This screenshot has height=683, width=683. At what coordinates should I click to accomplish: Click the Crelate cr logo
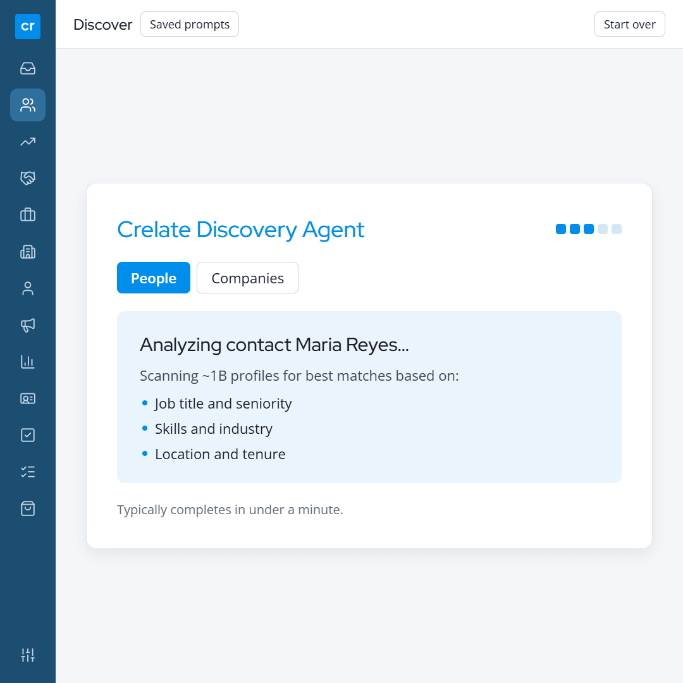click(x=27, y=27)
